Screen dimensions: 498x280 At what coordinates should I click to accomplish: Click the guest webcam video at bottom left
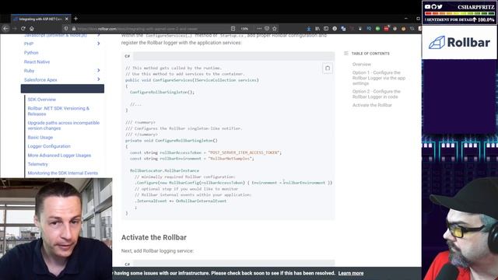pyautogui.click(x=56, y=229)
